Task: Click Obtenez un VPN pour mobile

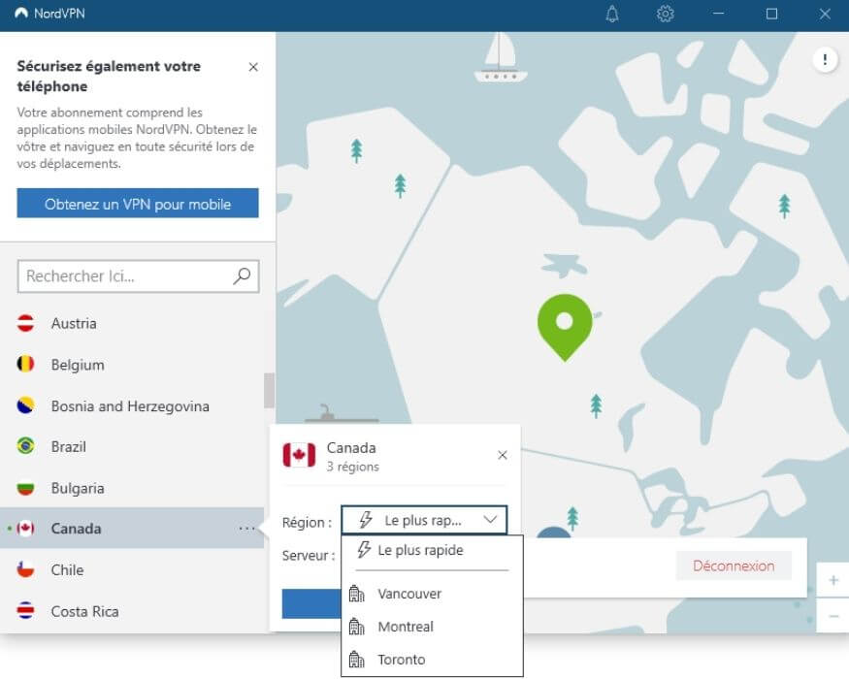Action: point(138,204)
